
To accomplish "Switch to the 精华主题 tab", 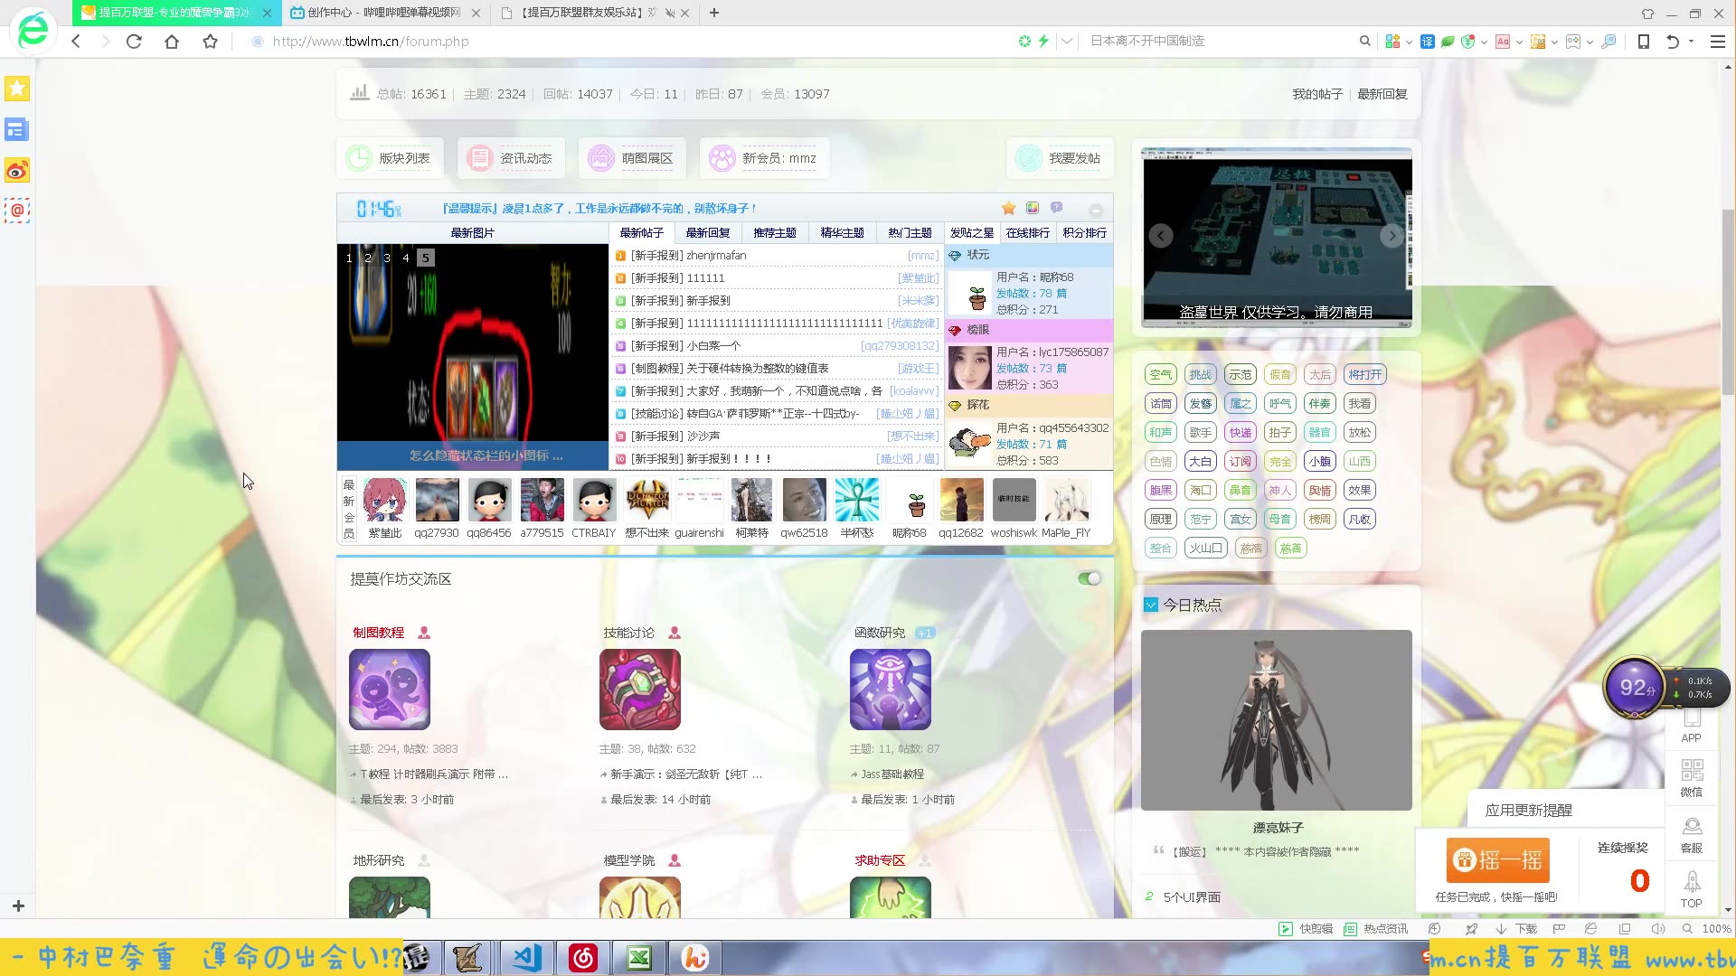I will pyautogui.click(x=842, y=233).
